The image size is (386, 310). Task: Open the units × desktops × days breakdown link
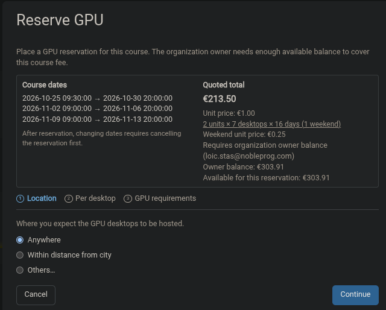pos(272,124)
